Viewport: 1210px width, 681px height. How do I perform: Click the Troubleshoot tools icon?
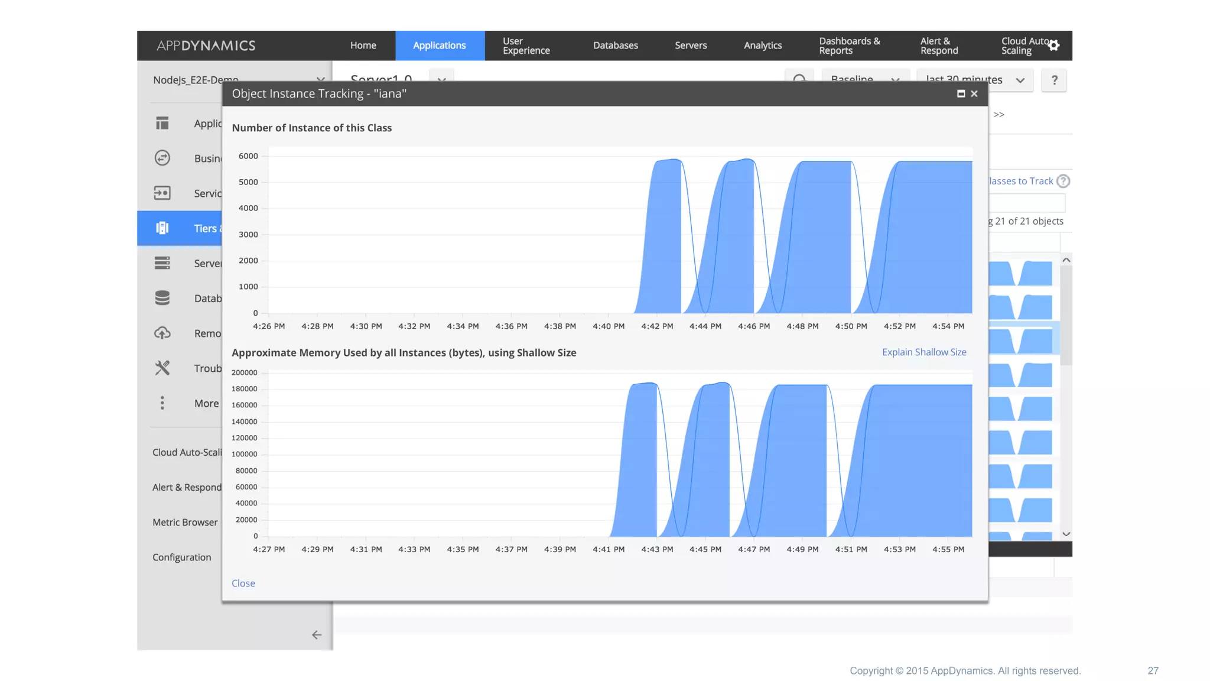(162, 368)
